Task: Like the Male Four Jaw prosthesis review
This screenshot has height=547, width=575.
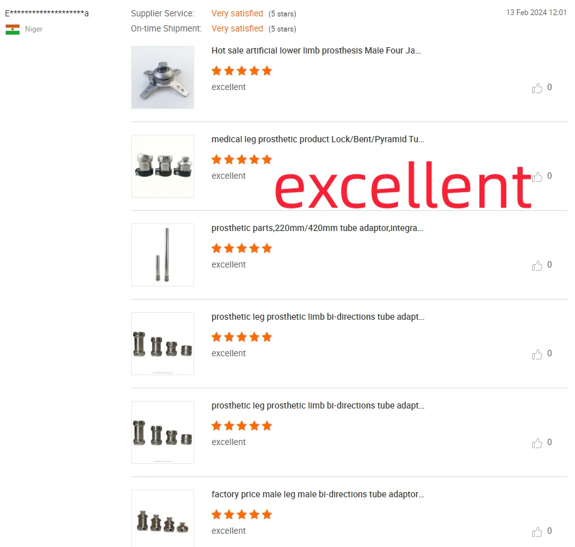Action: click(x=537, y=88)
